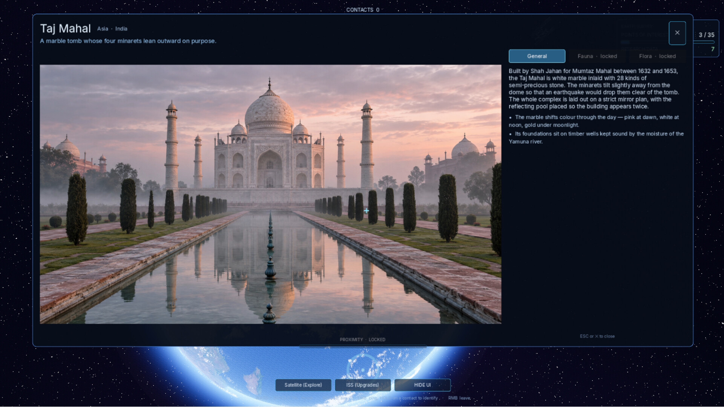Image resolution: width=724 pixels, height=407 pixels.
Task: Click the PROXIMITY · LOCKED label
Action: click(x=362, y=340)
